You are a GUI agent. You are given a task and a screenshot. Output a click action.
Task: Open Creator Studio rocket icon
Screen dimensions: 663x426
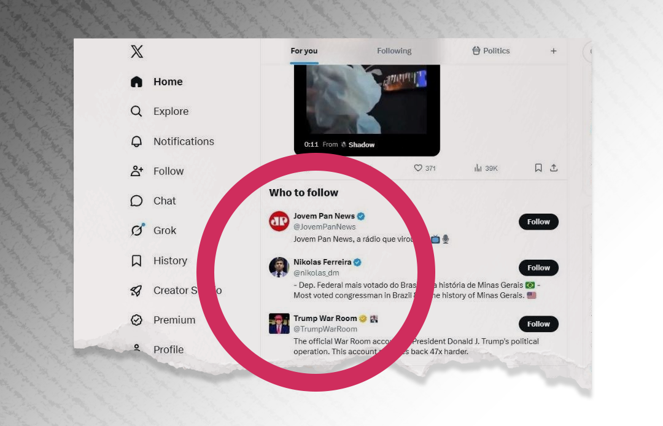[136, 290]
